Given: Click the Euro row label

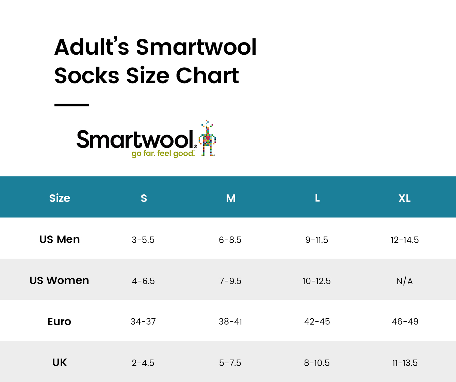Looking at the screenshot, I should click(x=59, y=322).
